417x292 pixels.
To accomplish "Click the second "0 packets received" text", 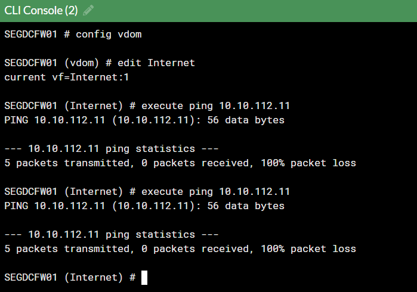I will (191, 248).
